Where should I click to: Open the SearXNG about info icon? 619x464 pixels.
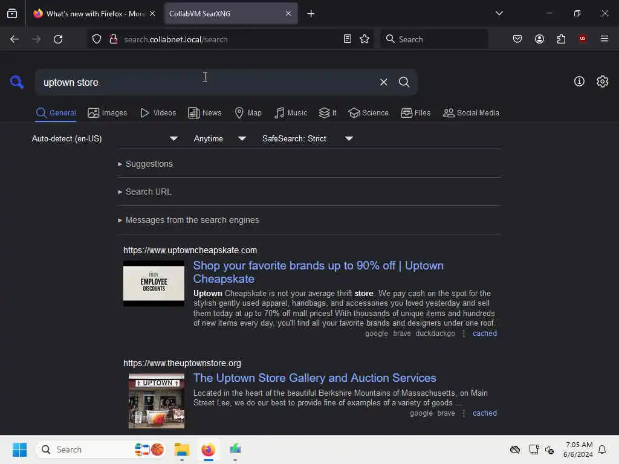(579, 82)
